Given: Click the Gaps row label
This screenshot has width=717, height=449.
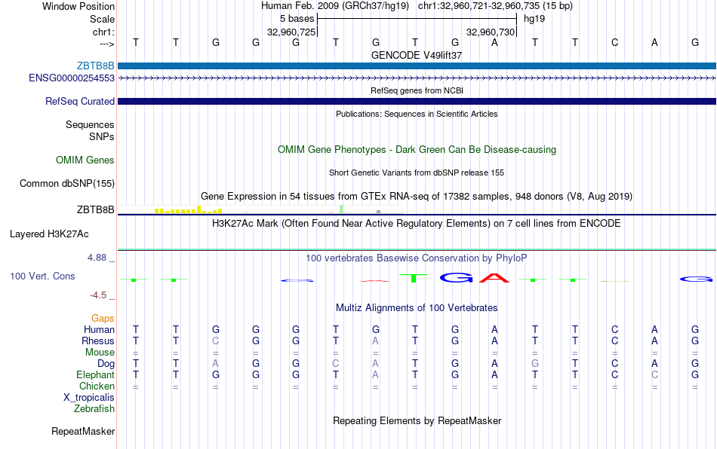Looking at the screenshot, I should click(x=103, y=318).
